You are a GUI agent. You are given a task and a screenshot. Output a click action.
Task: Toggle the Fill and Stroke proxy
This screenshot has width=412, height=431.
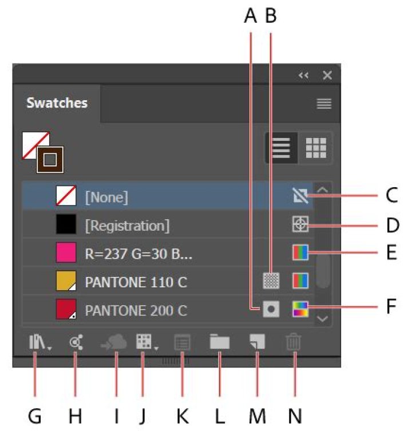(43, 152)
